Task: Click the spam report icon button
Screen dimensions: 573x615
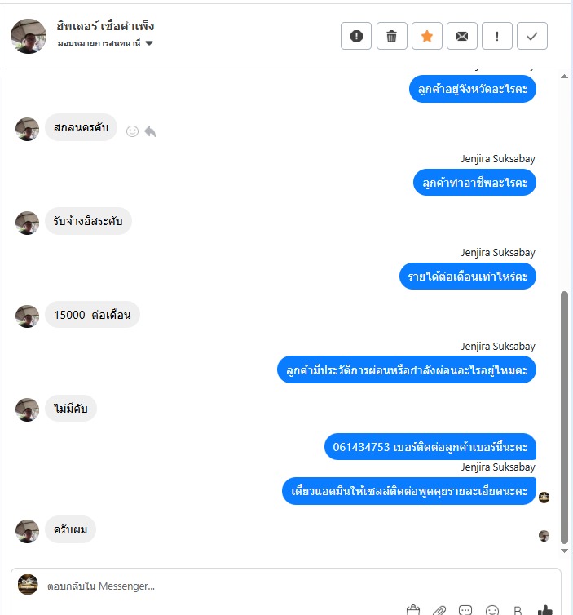Action: tap(356, 36)
